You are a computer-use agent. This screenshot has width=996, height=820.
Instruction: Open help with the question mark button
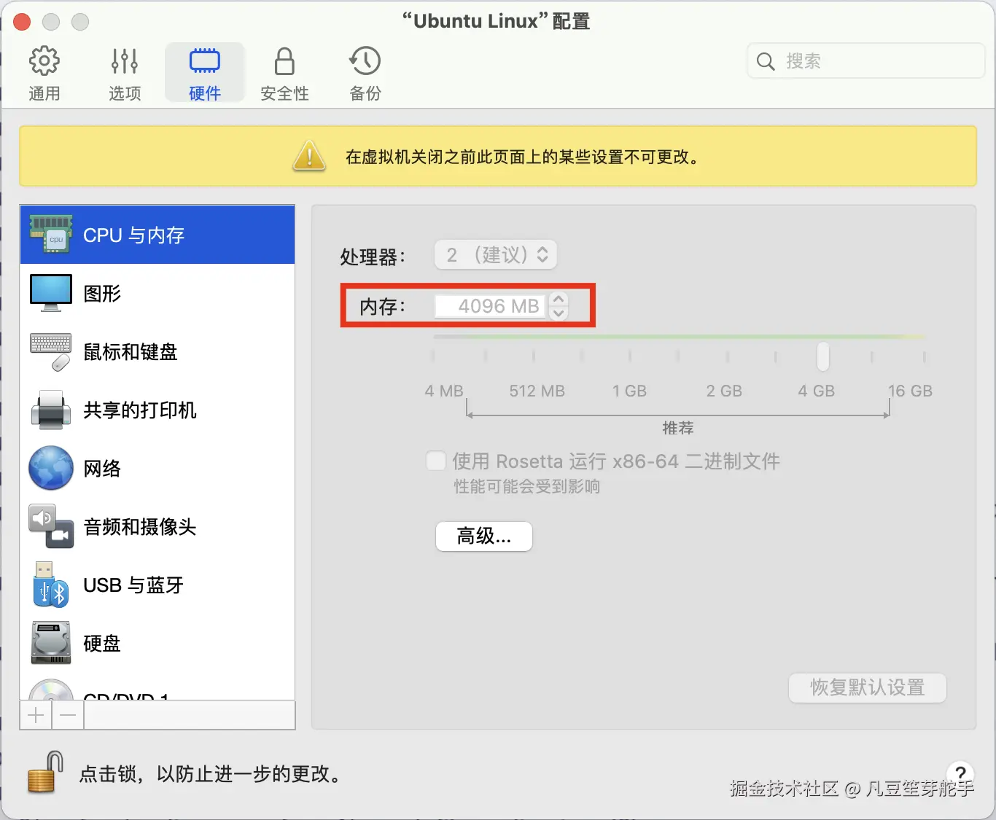tap(960, 774)
